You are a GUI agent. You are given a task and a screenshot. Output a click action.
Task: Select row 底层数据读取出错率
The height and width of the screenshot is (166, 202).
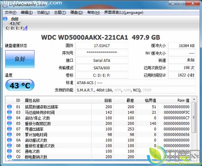99,107
